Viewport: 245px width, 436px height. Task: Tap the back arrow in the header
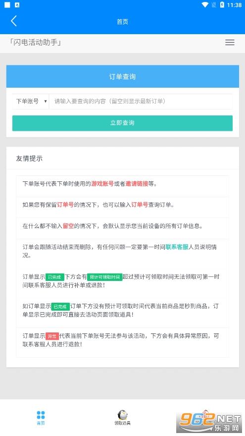14,21
